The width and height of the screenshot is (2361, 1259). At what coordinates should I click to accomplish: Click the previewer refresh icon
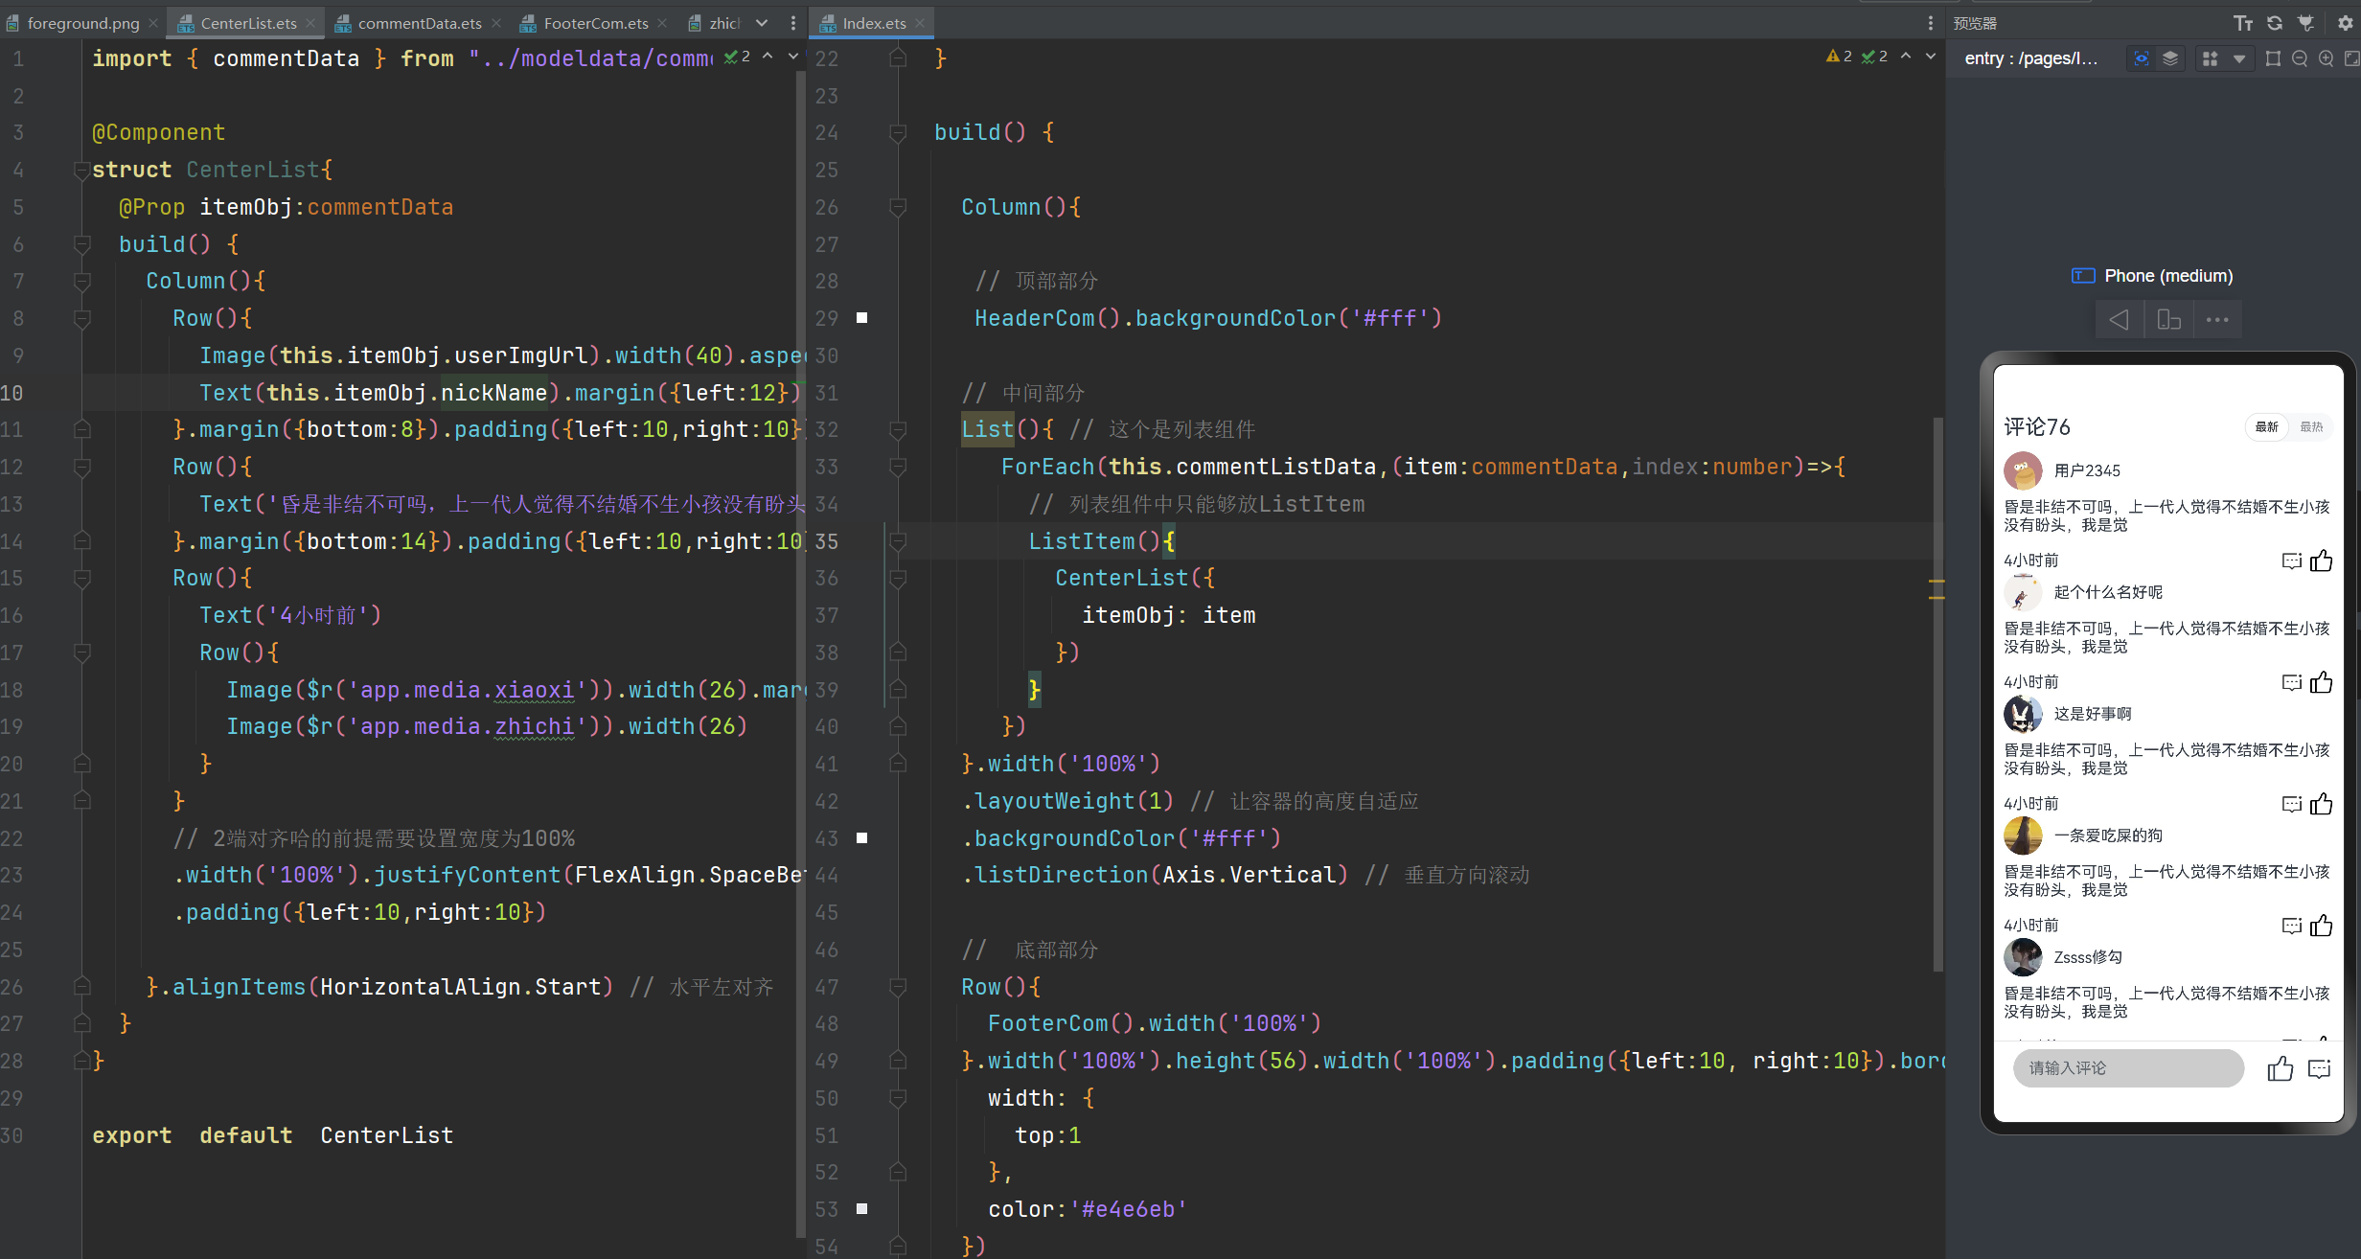pos(2275,23)
